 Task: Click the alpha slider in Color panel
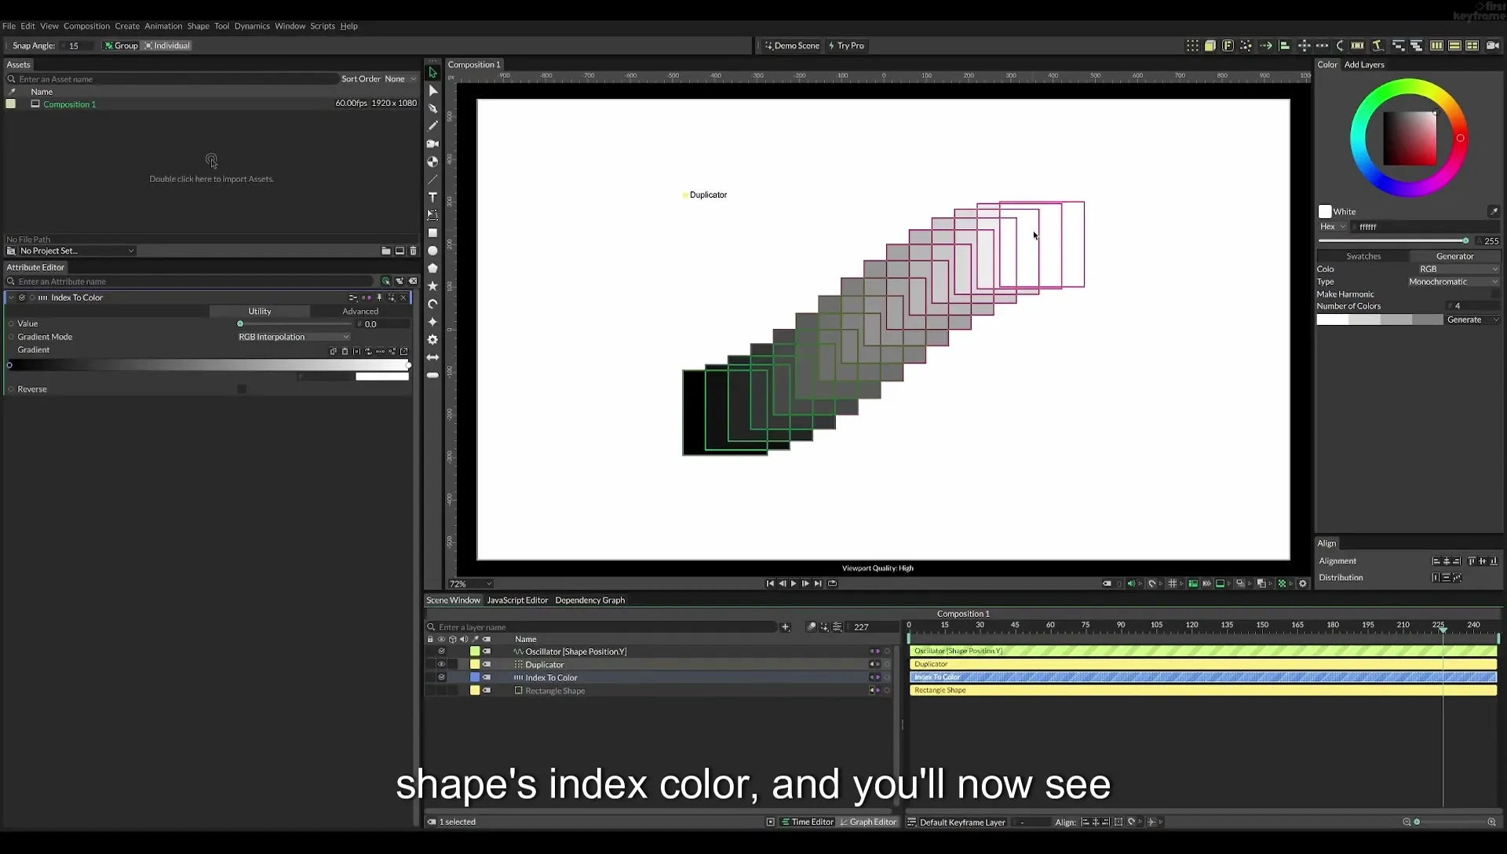pyautogui.click(x=1393, y=241)
